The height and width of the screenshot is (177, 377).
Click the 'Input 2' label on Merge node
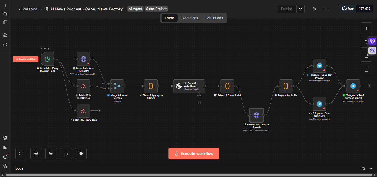(x=105, y=88)
